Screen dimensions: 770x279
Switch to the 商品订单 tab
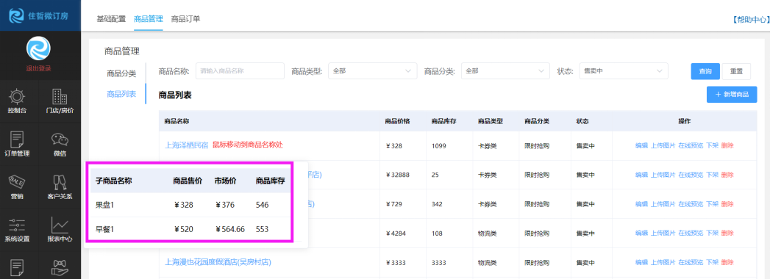click(x=185, y=18)
